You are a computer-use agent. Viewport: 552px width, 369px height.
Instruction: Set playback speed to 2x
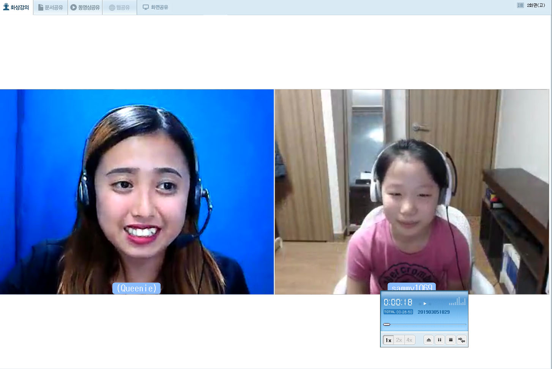click(399, 340)
